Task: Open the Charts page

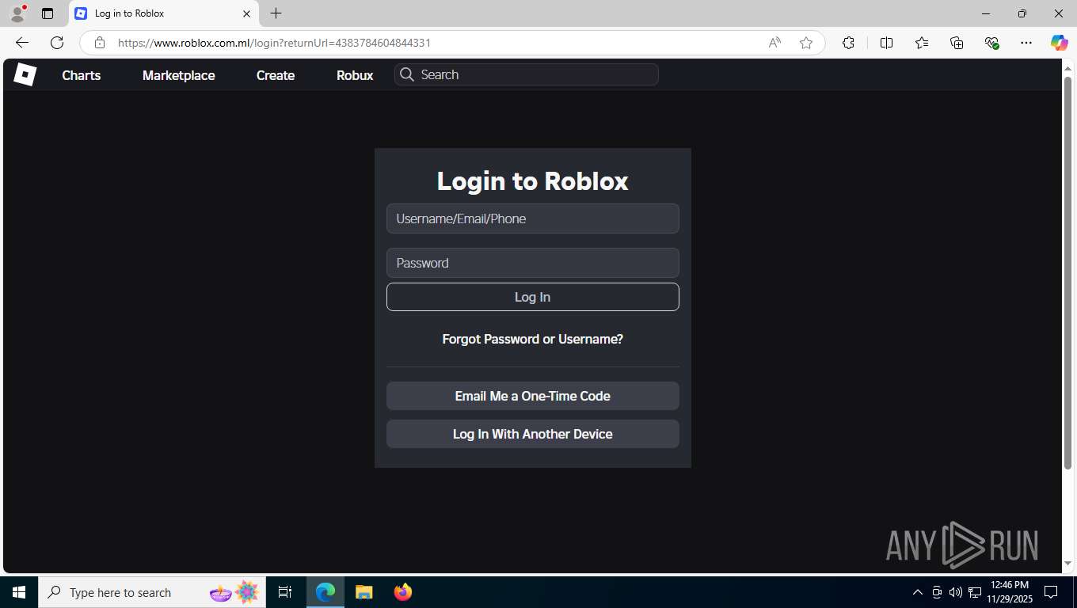Action: click(x=82, y=75)
